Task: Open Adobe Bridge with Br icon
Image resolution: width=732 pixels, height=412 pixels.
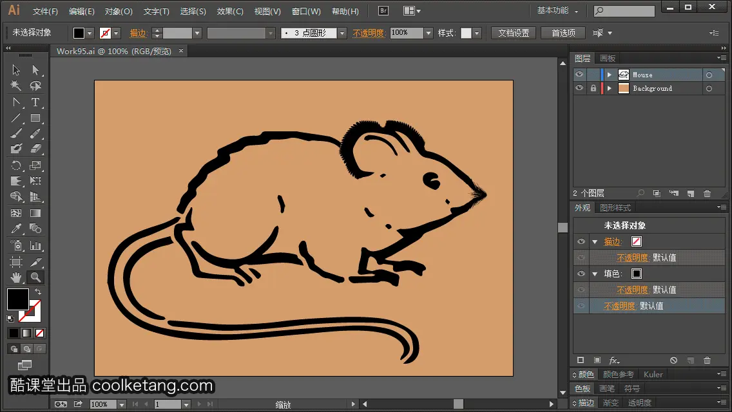Action: tap(383, 11)
